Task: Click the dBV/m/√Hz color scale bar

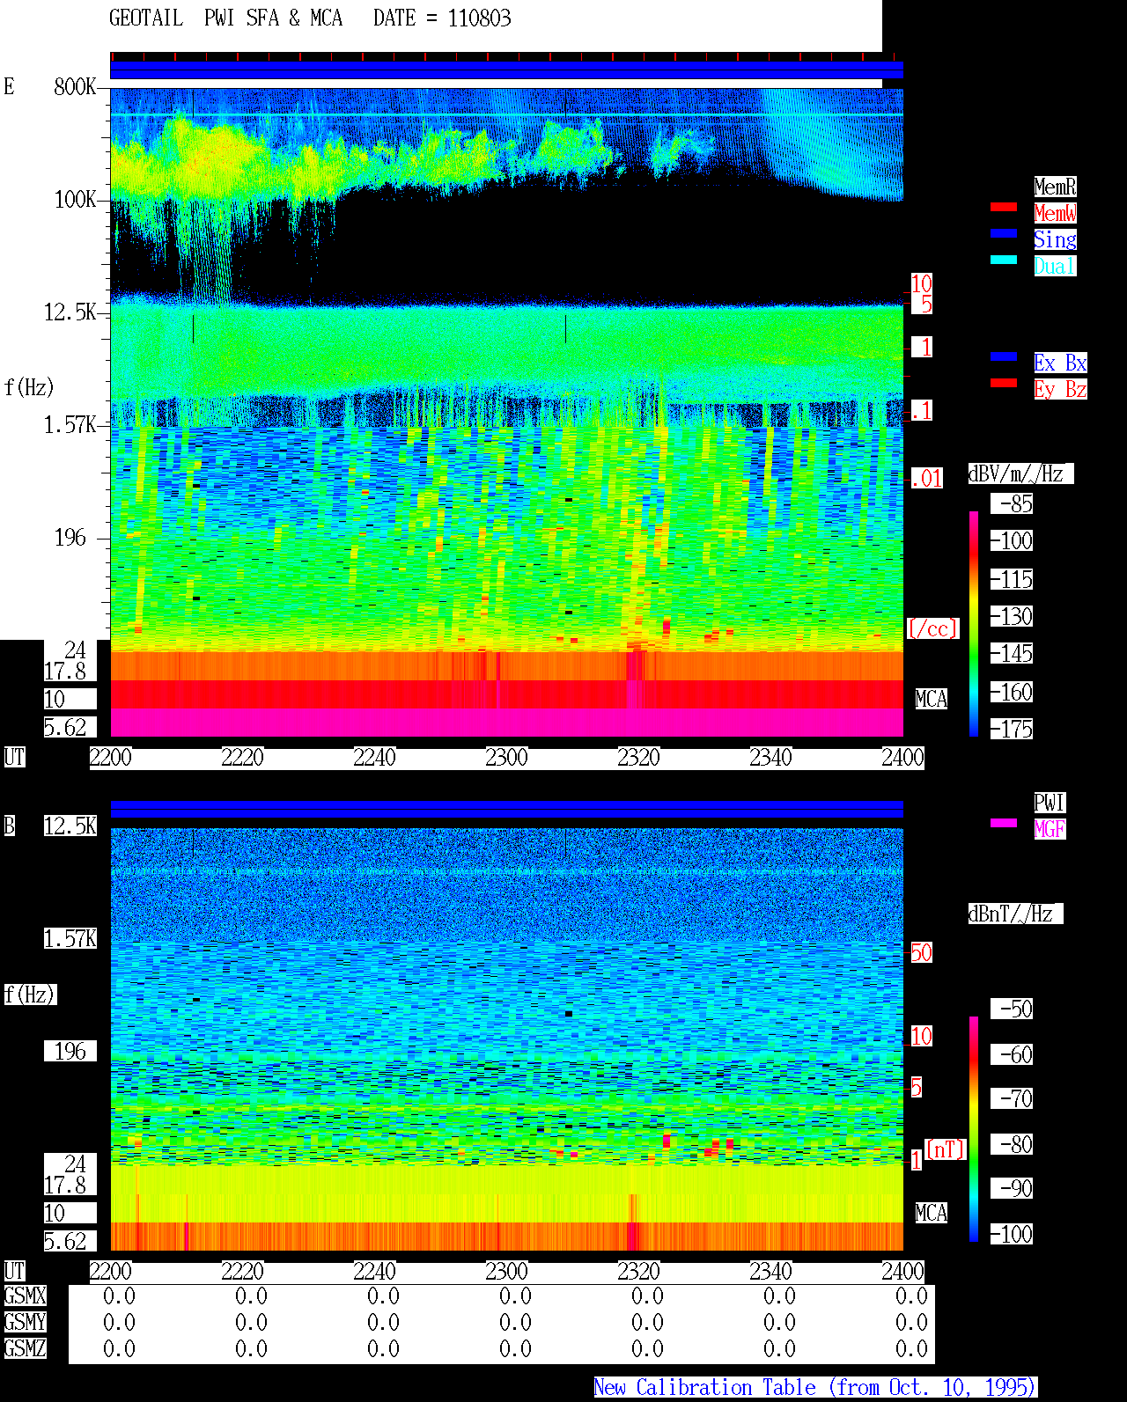Action: [x=974, y=623]
